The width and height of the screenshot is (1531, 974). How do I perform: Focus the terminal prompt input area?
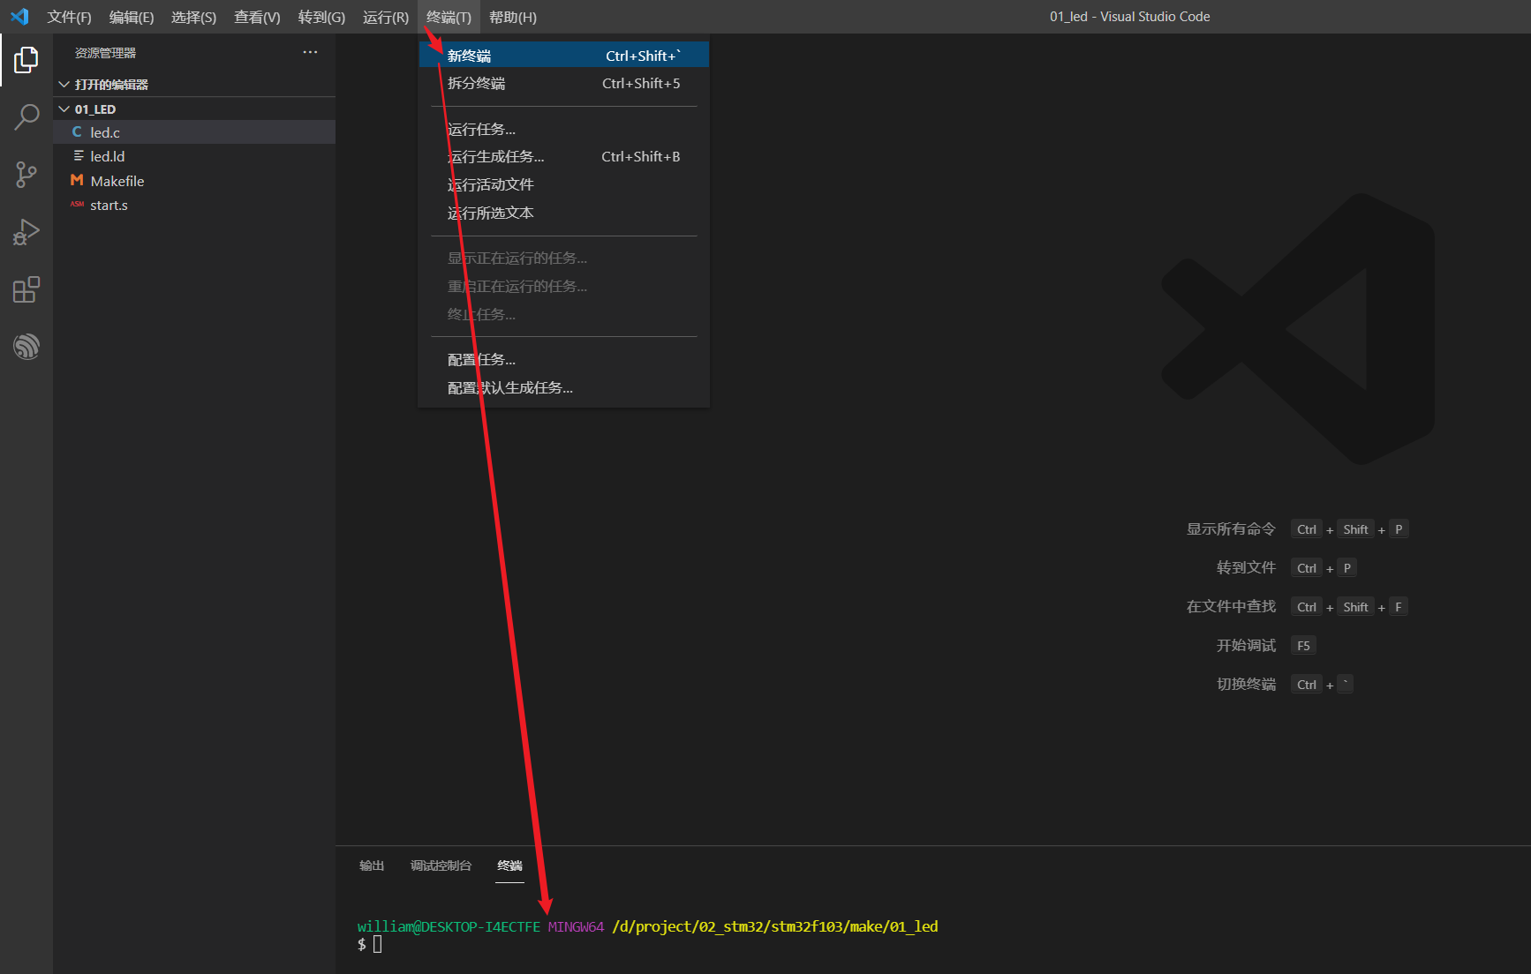pos(377,944)
